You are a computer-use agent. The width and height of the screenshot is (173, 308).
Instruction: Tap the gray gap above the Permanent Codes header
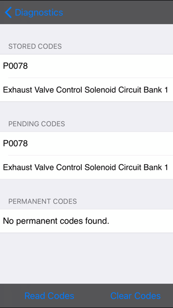coord(86,188)
